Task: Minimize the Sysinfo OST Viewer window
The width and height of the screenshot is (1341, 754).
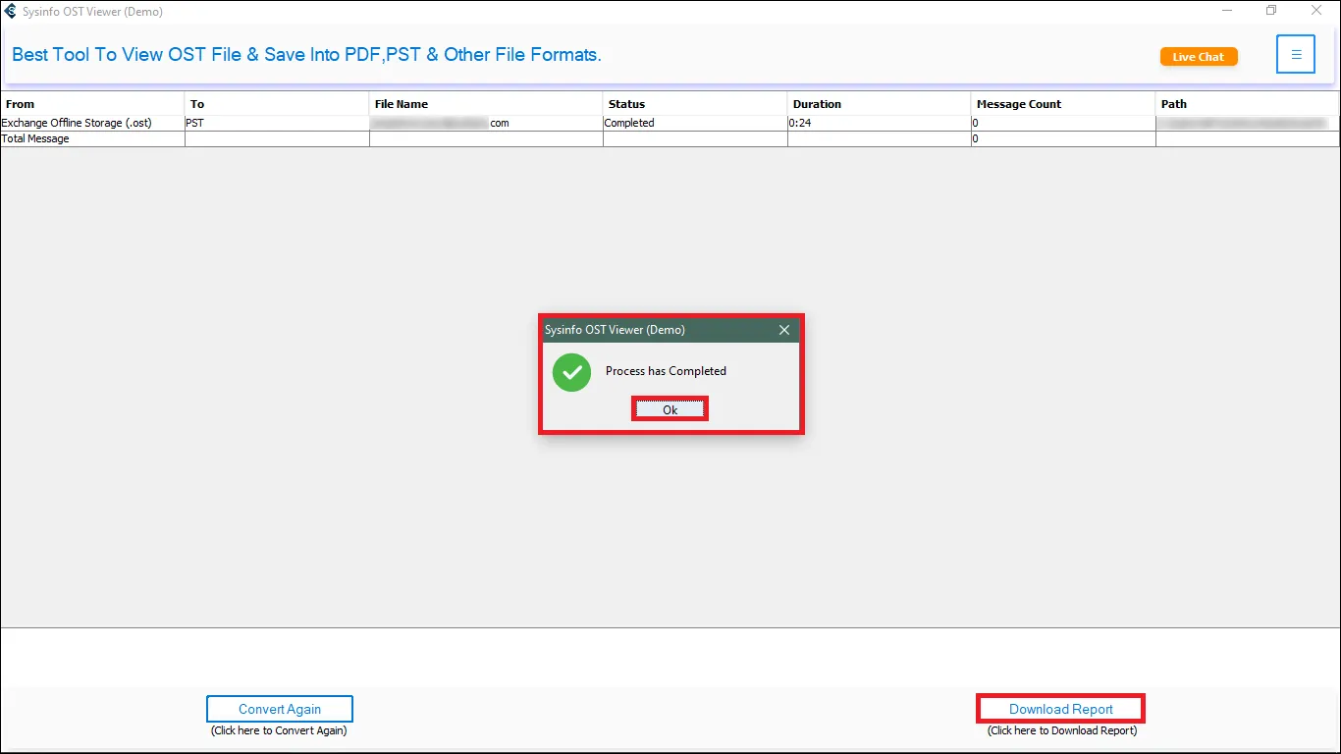Action: point(1228,11)
